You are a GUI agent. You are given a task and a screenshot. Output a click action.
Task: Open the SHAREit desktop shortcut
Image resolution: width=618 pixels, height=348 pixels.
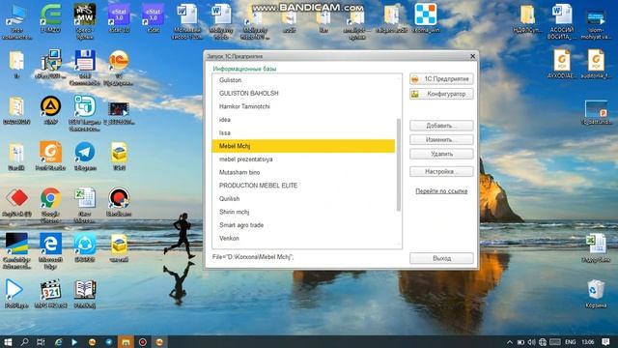point(85,247)
